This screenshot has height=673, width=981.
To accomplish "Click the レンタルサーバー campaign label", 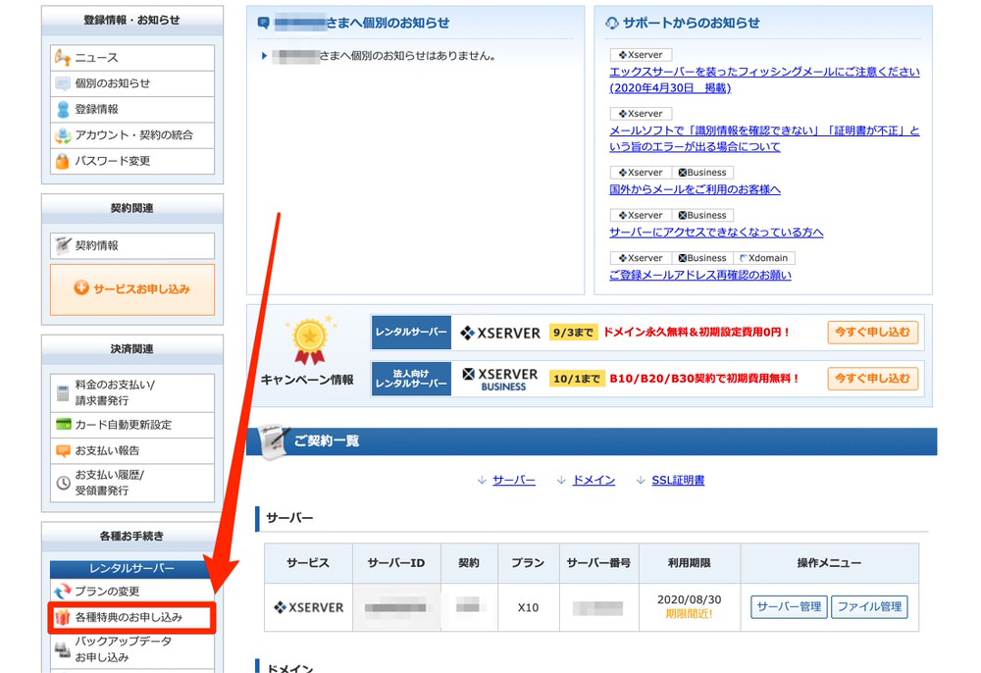I will tap(411, 333).
